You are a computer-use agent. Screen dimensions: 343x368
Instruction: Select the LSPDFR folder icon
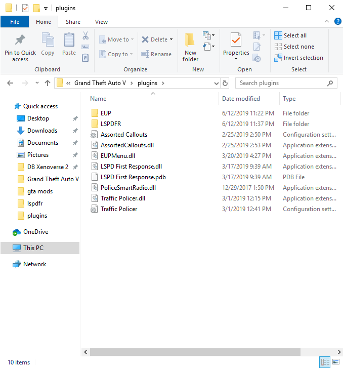(x=95, y=124)
